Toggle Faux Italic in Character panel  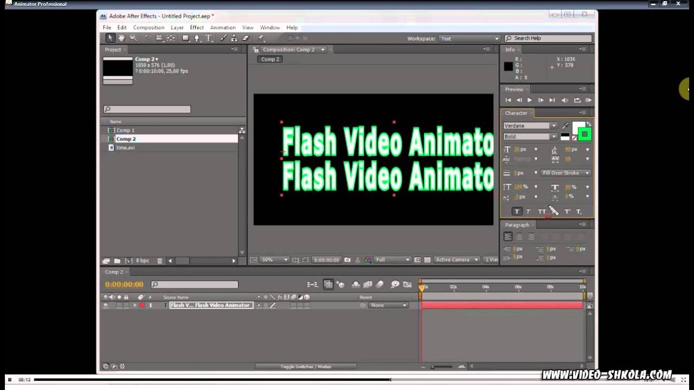click(x=529, y=211)
